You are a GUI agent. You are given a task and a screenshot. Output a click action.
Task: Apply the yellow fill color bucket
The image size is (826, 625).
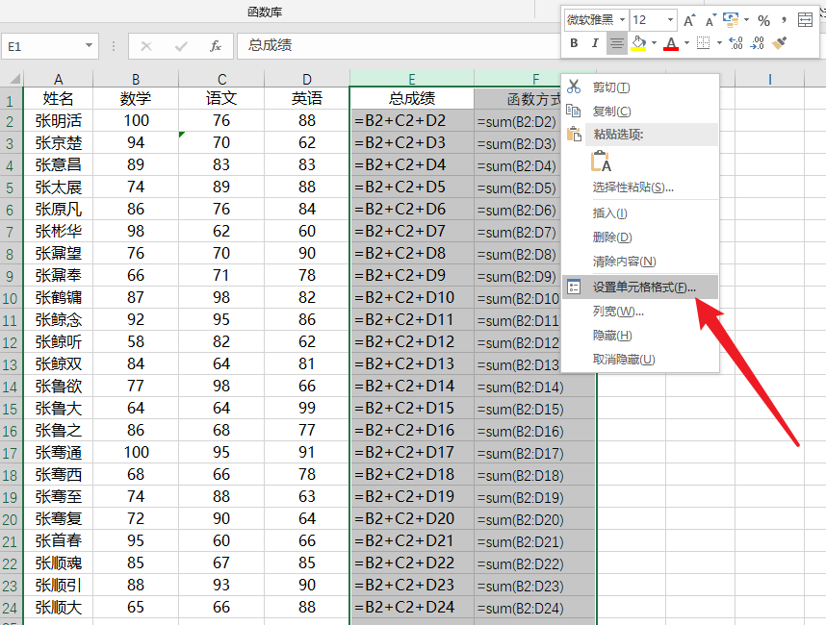[638, 43]
